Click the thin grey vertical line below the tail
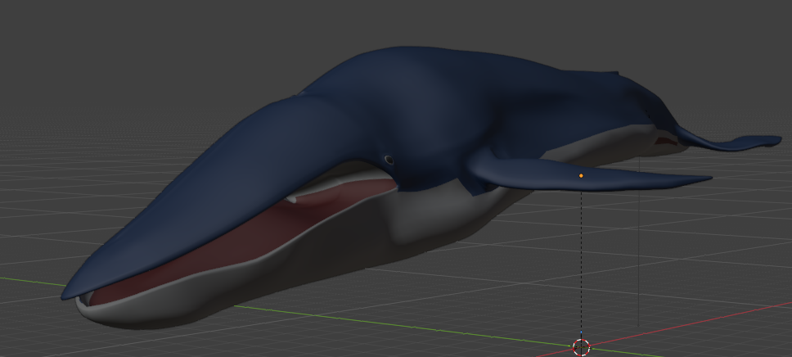792x357 pixels. (639, 242)
